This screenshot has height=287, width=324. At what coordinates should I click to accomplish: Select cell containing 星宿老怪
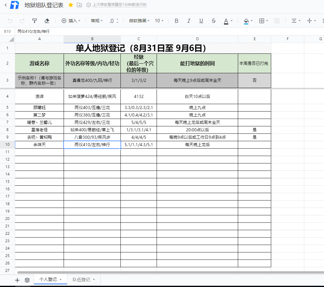40,130
